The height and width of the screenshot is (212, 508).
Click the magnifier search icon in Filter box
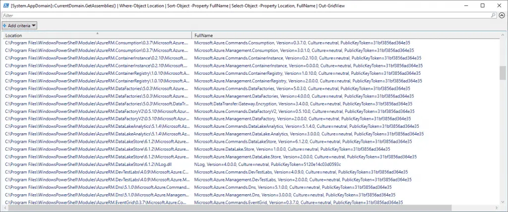click(493, 15)
